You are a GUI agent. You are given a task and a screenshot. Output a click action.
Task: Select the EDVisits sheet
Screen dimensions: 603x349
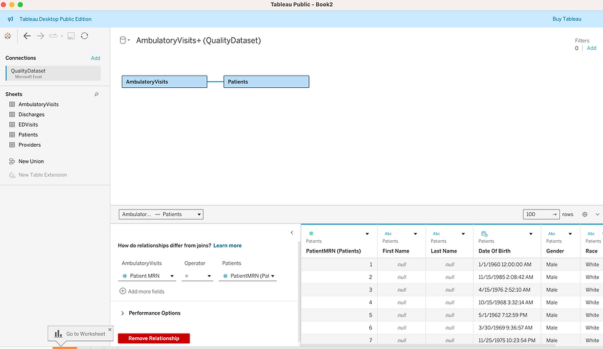tap(28, 124)
